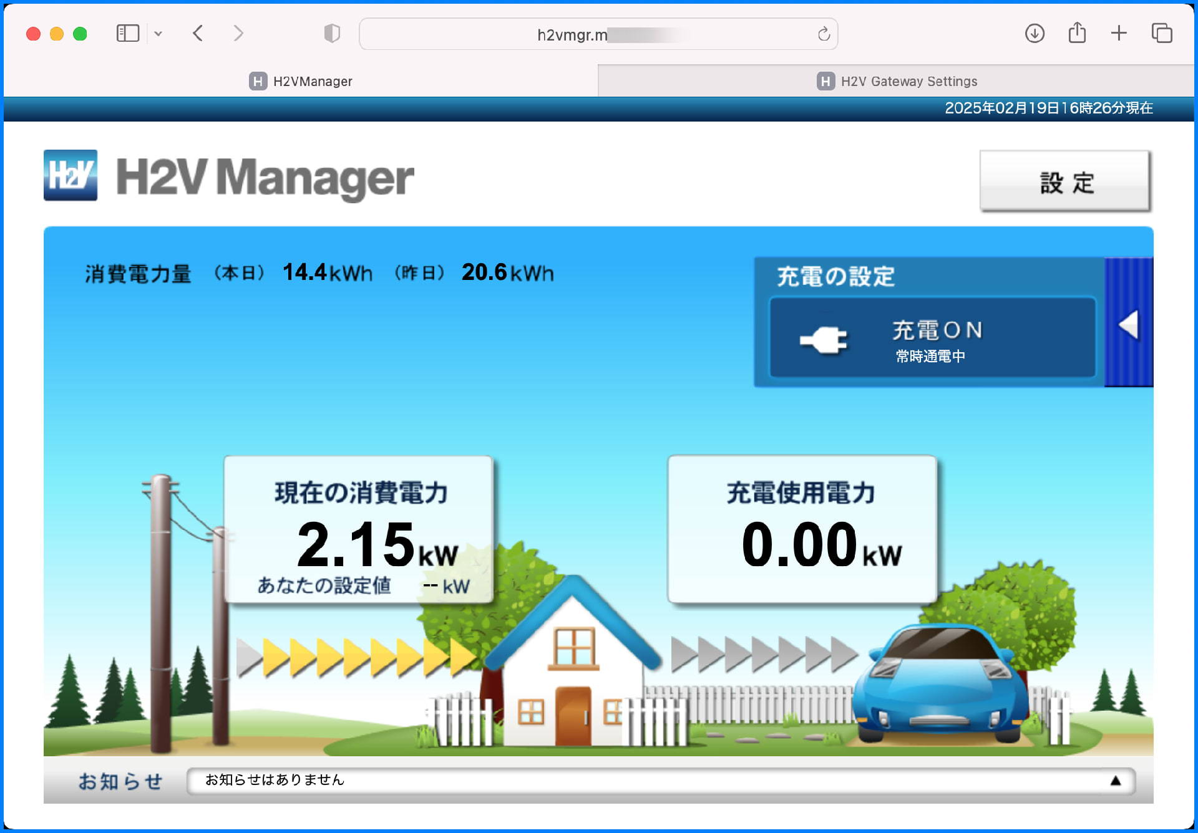The image size is (1198, 833).
Task: Reload the page with the refresh icon
Action: click(824, 34)
